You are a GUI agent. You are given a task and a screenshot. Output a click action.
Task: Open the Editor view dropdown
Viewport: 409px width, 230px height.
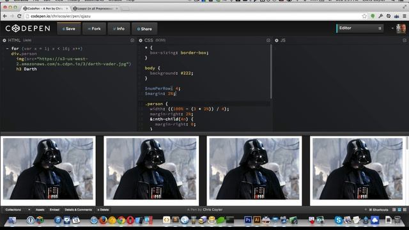click(360, 28)
